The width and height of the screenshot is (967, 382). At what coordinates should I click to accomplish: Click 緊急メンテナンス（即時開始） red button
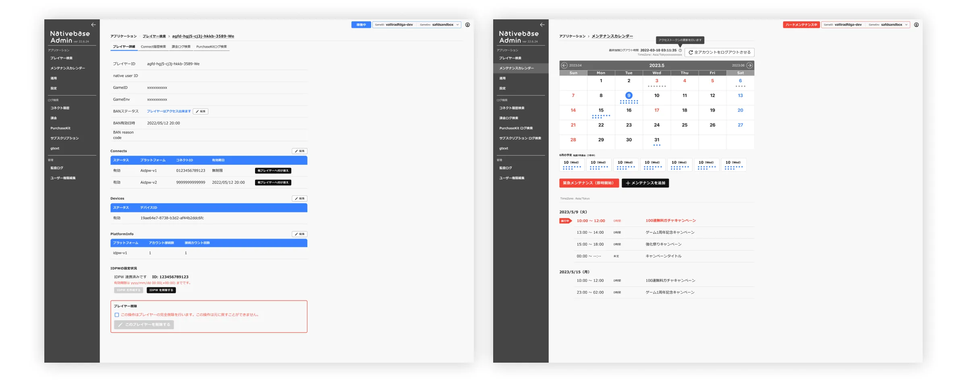coord(589,183)
